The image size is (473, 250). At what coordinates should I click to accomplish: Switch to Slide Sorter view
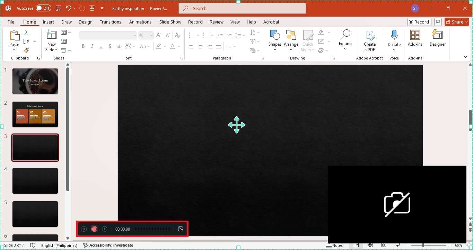pyautogui.click(x=370, y=245)
